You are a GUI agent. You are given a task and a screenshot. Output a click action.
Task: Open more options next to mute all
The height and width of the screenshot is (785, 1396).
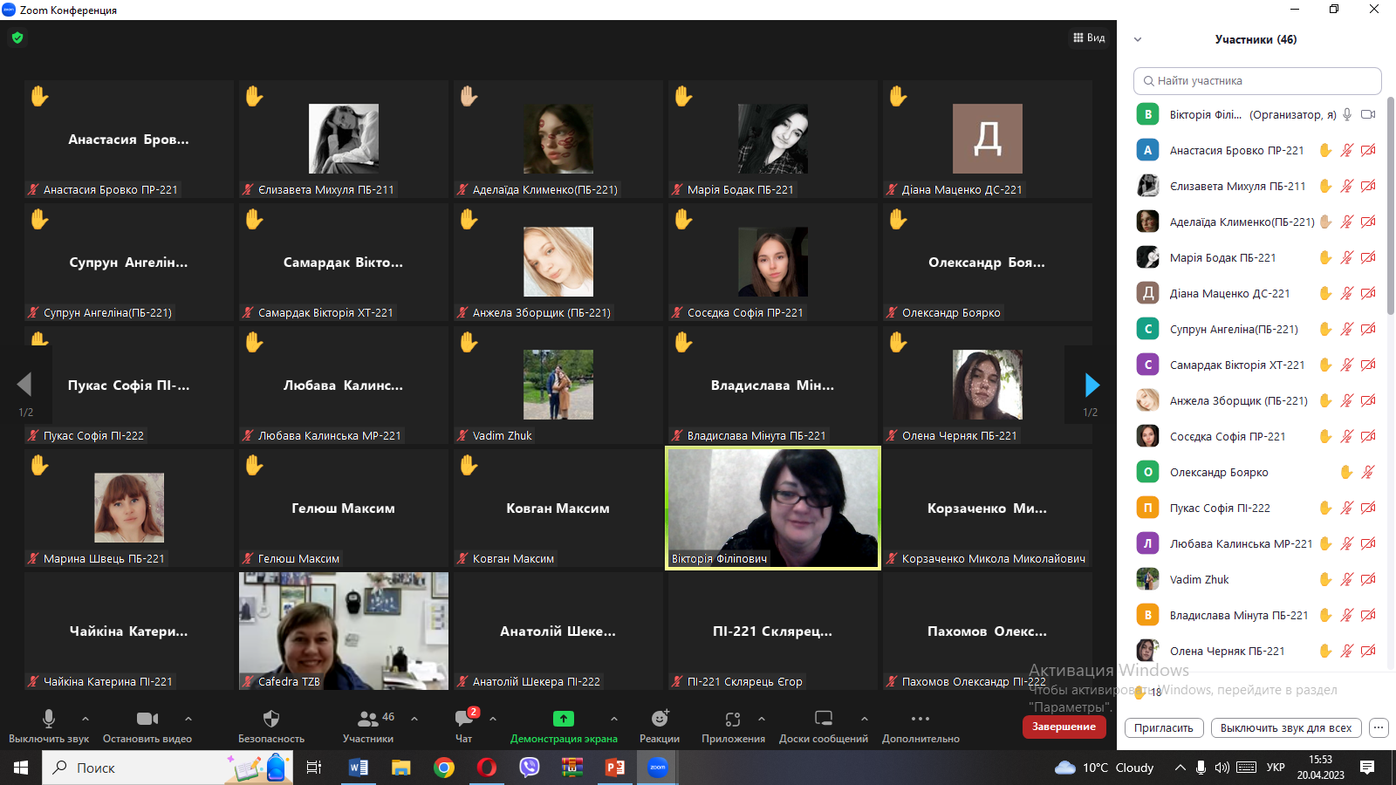point(1379,727)
